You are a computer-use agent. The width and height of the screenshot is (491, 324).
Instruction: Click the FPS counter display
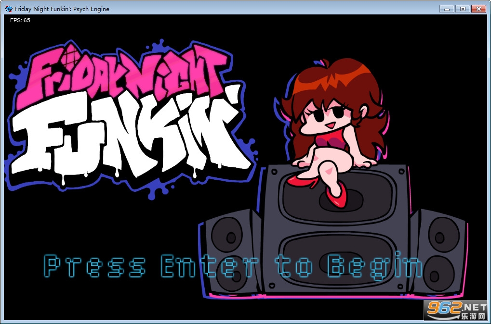tap(20, 20)
